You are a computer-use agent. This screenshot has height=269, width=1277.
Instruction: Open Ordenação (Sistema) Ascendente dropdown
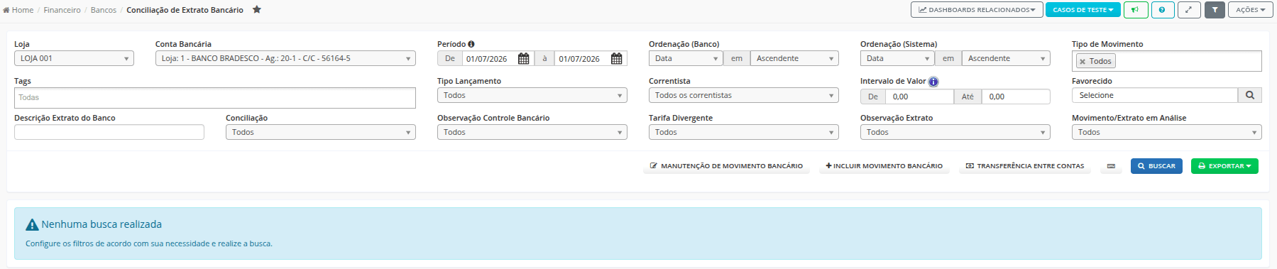point(1006,58)
